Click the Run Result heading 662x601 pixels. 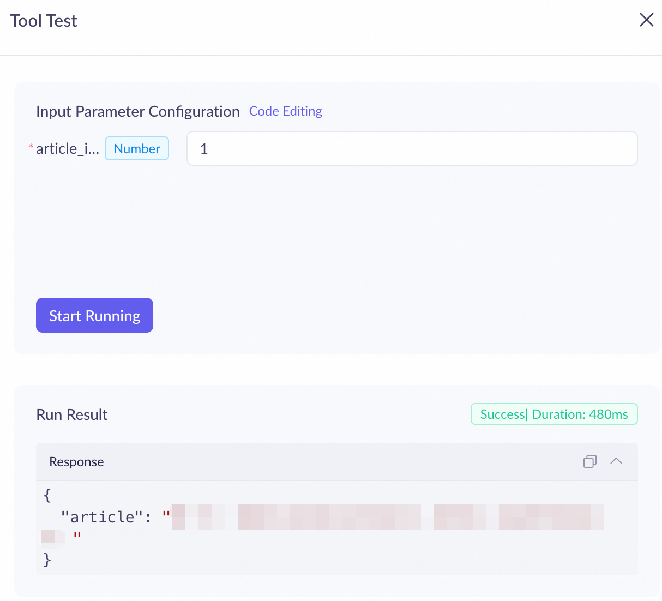72,414
